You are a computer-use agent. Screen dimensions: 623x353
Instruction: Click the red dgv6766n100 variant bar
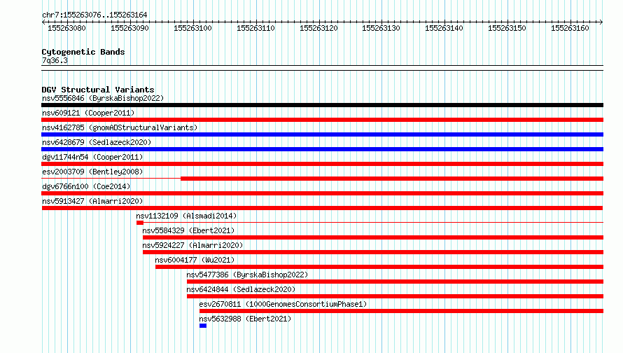322,193
